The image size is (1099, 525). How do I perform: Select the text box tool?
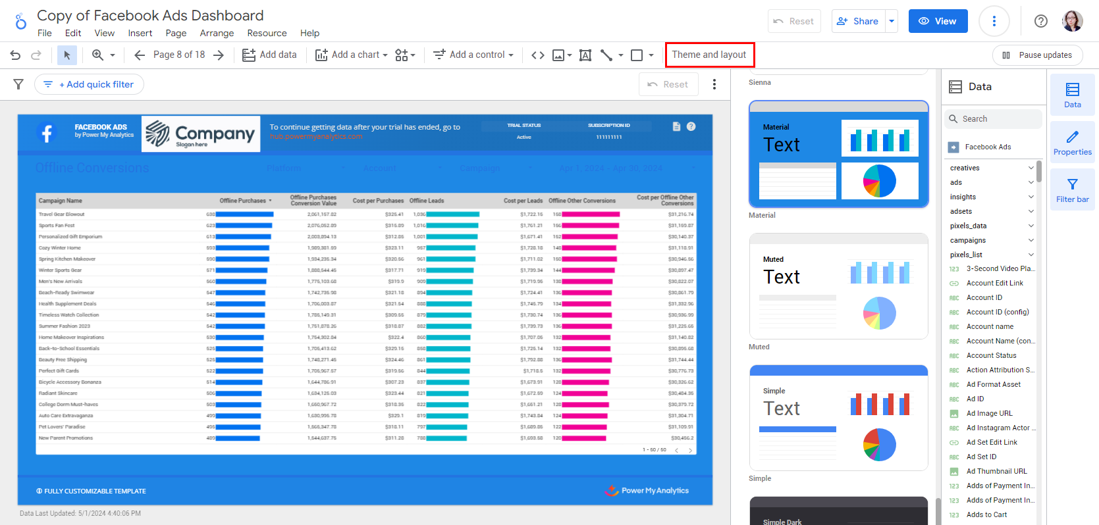click(585, 55)
